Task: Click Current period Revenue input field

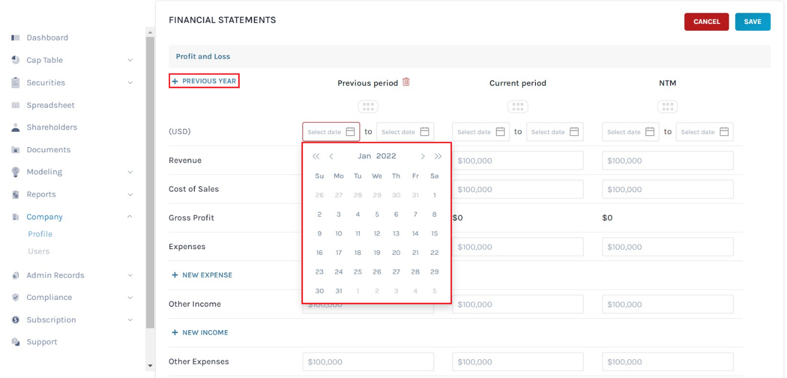Action: [x=518, y=161]
